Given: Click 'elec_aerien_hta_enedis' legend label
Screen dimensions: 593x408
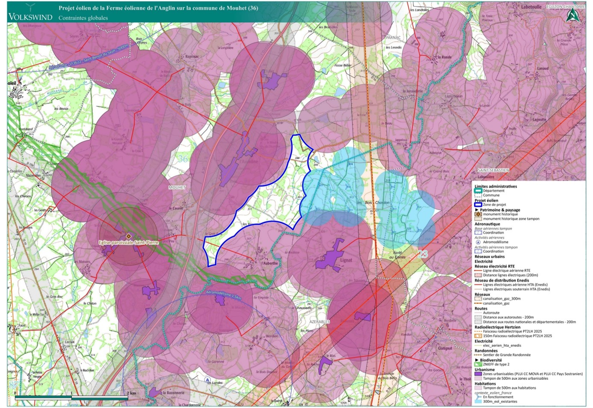Looking at the screenshot, I should pos(502,346).
